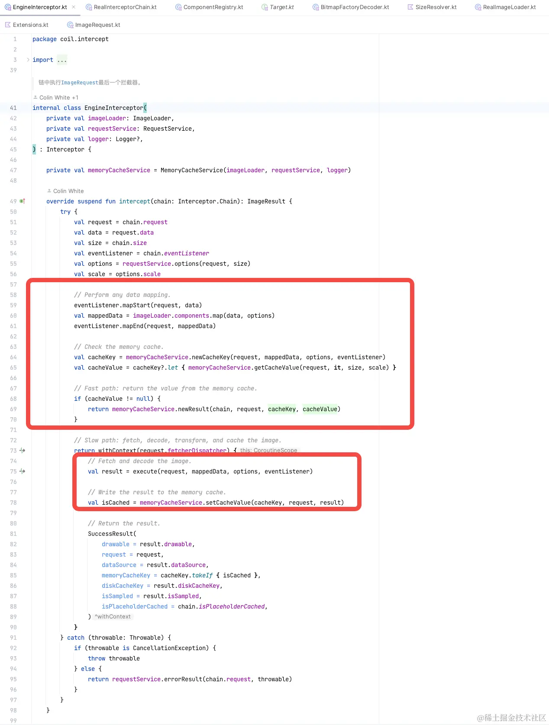Switch to the ImageRequest.kt tab

click(x=94, y=25)
